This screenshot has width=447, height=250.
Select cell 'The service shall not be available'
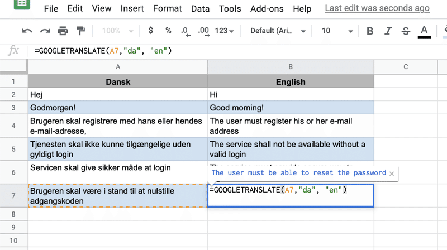tap(291, 149)
